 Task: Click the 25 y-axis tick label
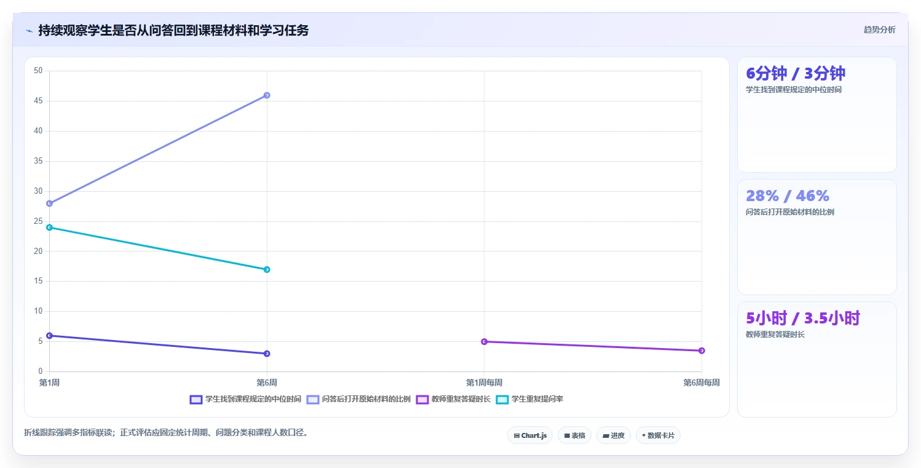click(x=38, y=221)
